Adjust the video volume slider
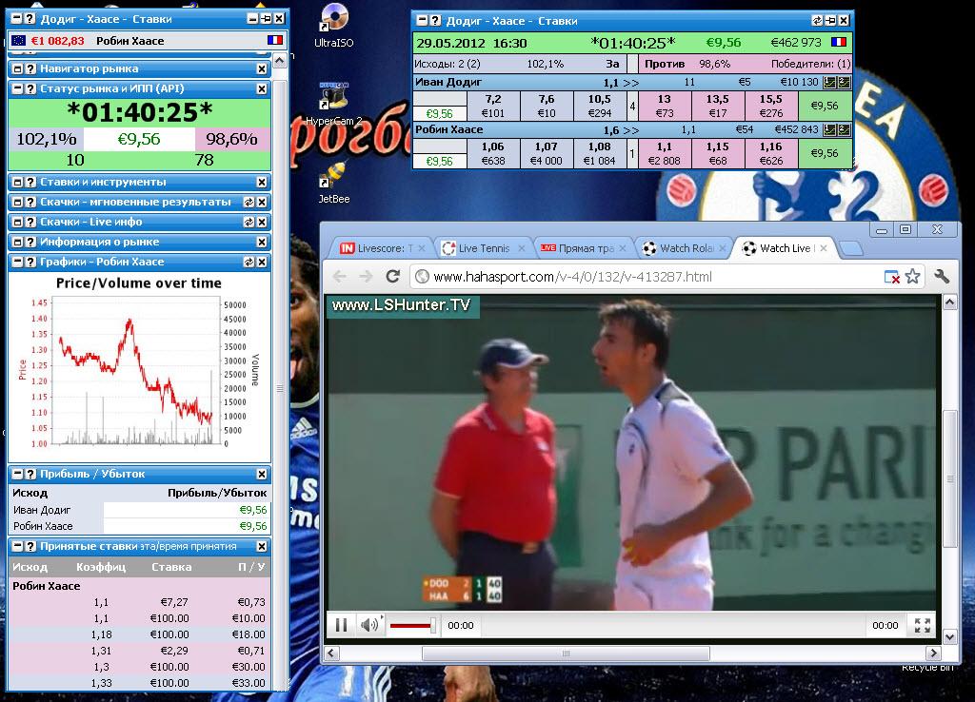This screenshot has width=975, height=702. point(413,625)
